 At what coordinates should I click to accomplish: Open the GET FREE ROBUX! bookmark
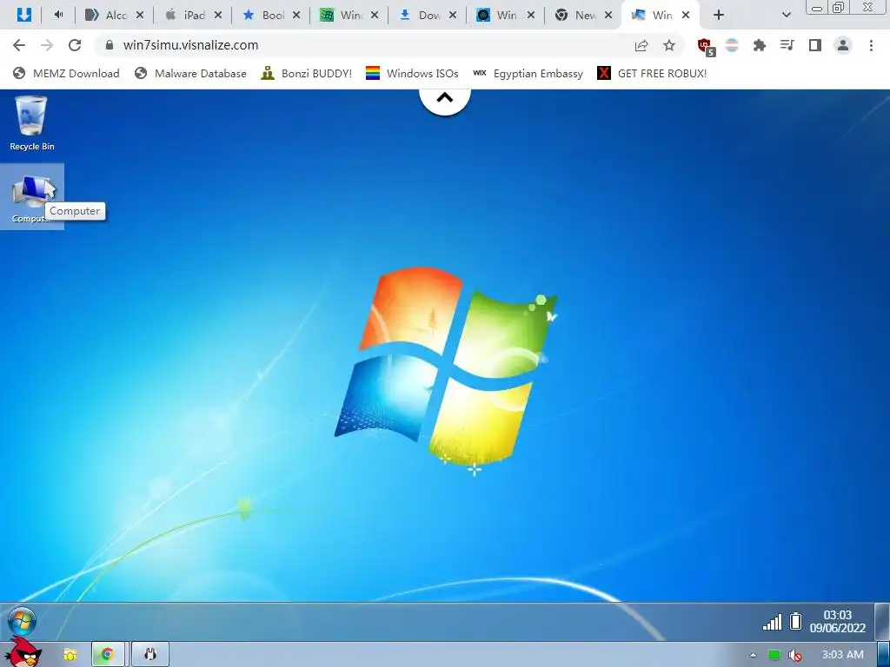pos(652,73)
